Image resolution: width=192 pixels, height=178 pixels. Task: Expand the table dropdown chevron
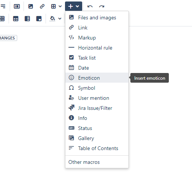60,6
